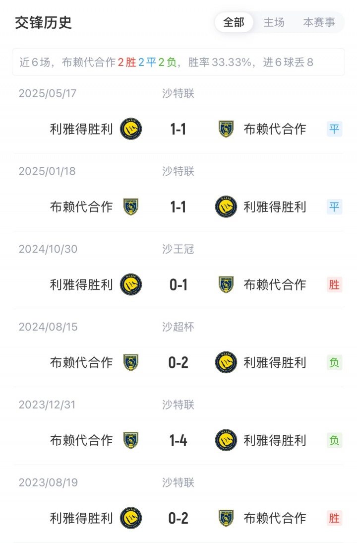
Task: Click 布赖代合作 crest in 2025/05/17 match
Action: click(226, 129)
